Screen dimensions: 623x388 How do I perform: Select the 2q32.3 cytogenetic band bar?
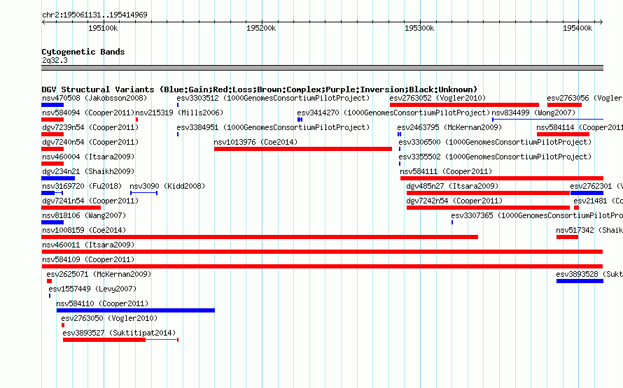tap(322, 68)
